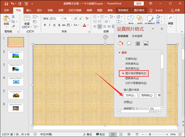Toggle Strikethrough abc formatting
Image resolution: width=185 pixels, height=137 pixels.
tap(64, 25)
